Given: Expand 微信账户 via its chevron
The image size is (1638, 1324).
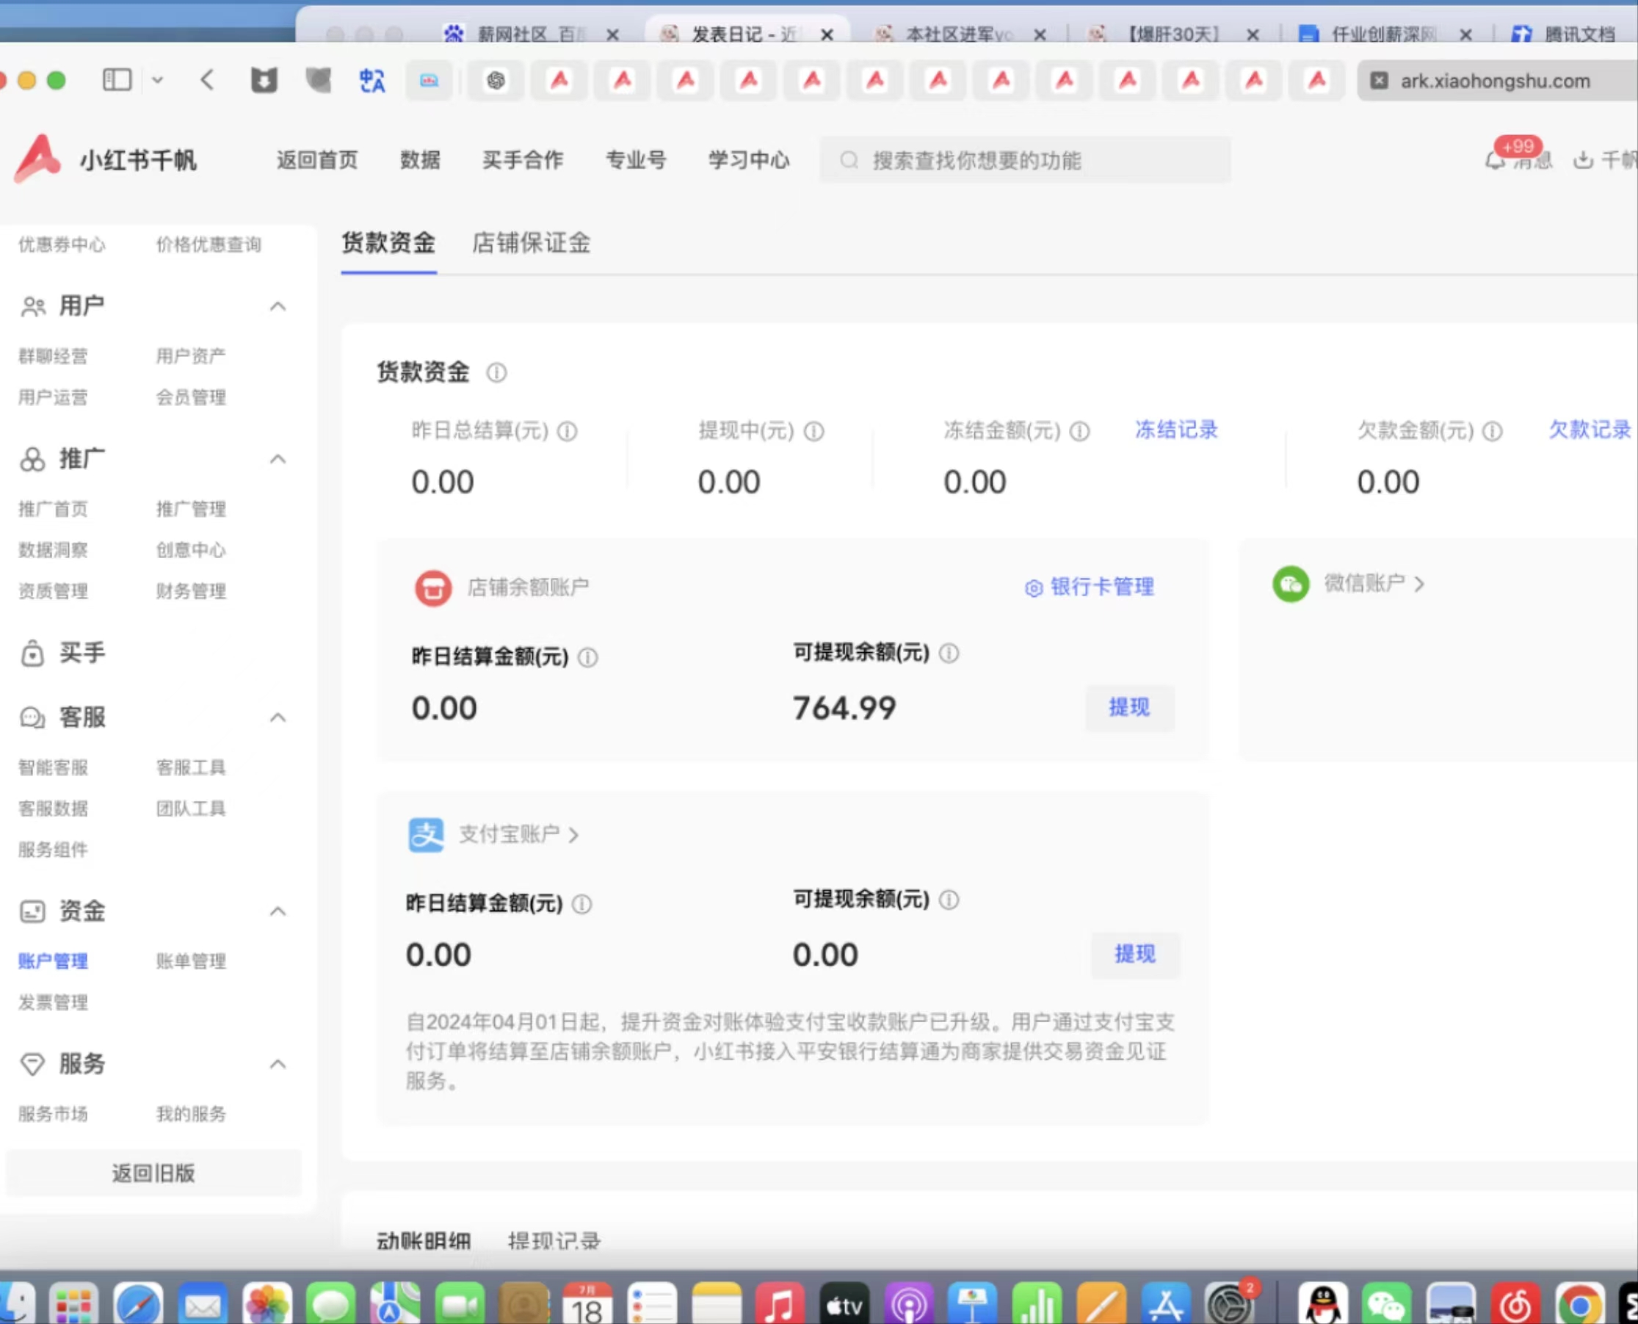Looking at the screenshot, I should [1419, 585].
